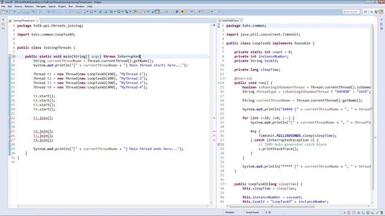Click the underlined t3.join() call
The width and height of the screenshot is (385, 216).
pyautogui.click(x=43, y=136)
